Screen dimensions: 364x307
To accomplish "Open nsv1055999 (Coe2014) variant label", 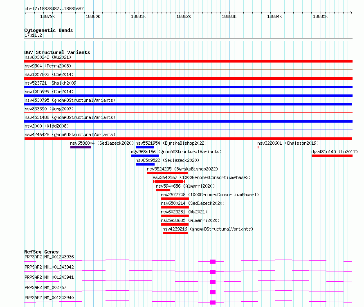I will (x=49, y=92).
